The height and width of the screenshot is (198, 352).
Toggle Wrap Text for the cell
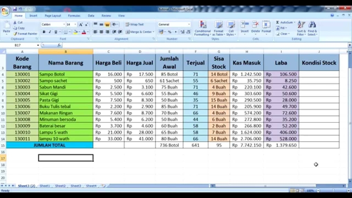135,25
